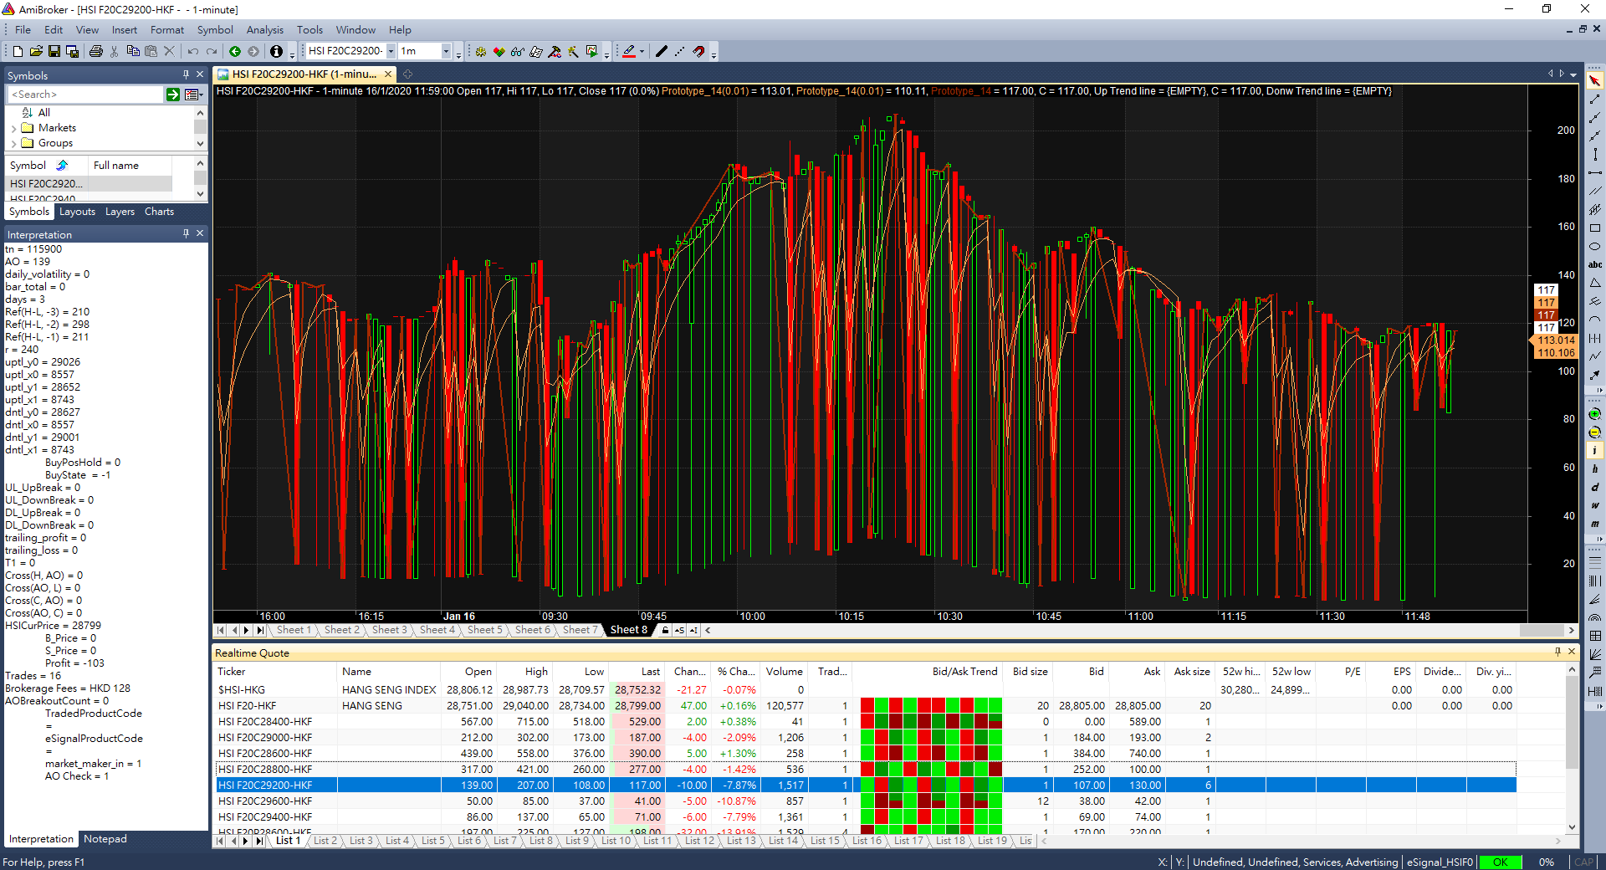This screenshot has width=1606, height=870.
Task: Toggle monthly 'm' interval button
Action: (1594, 525)
